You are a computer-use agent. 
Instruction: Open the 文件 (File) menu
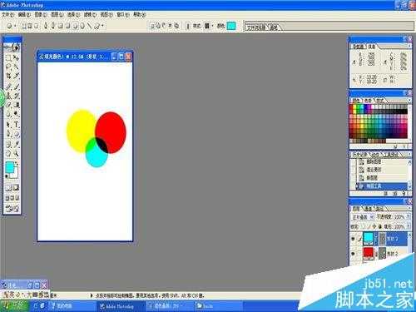click(x=7, y=14)
